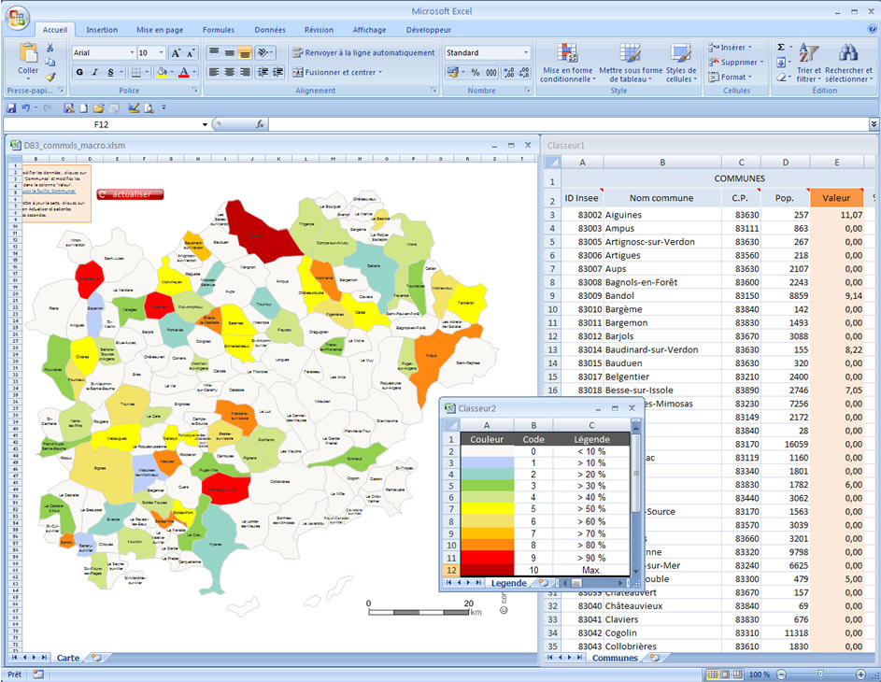The image size is (881, 682).
Task: Toggle align text right
Action: [x=245, y=72]
